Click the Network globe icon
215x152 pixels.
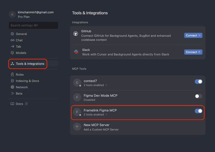point(12,87)
